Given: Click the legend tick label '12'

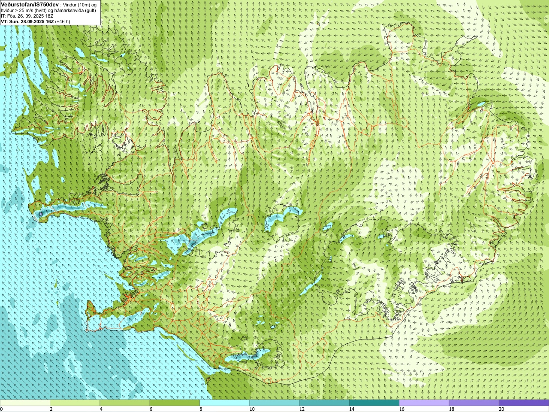Looking at the screenshot, I should 302,409.
